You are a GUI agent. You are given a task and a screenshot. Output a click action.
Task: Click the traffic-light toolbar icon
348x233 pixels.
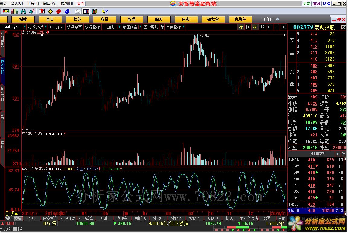(6, 11)
